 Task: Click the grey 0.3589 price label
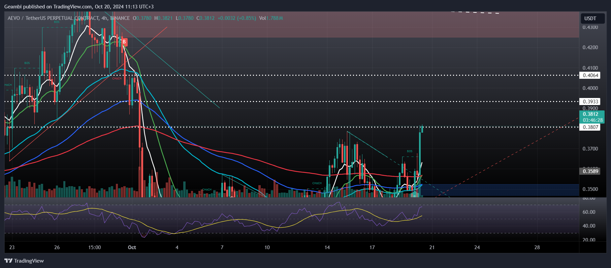tap(590, 171)
